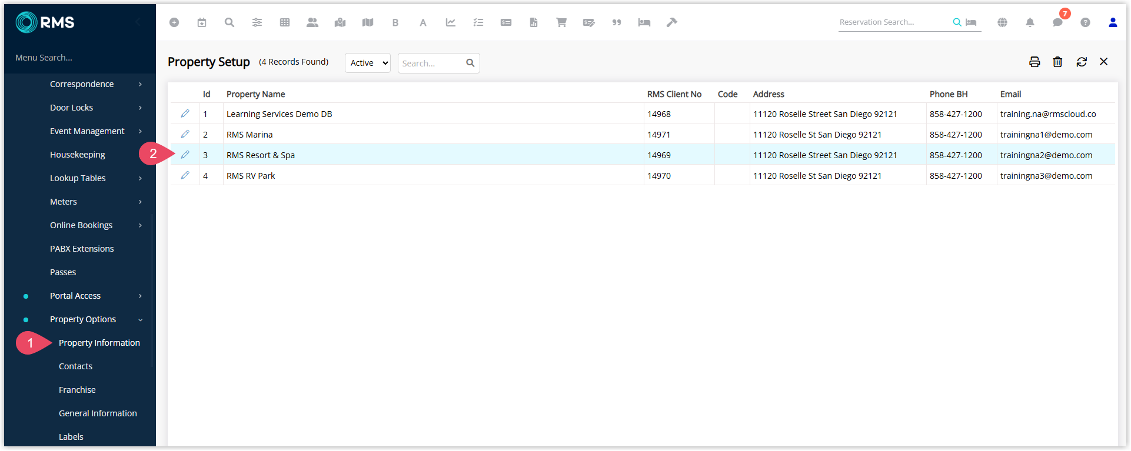Expand the Lookup Tables menu

point(78,178)
